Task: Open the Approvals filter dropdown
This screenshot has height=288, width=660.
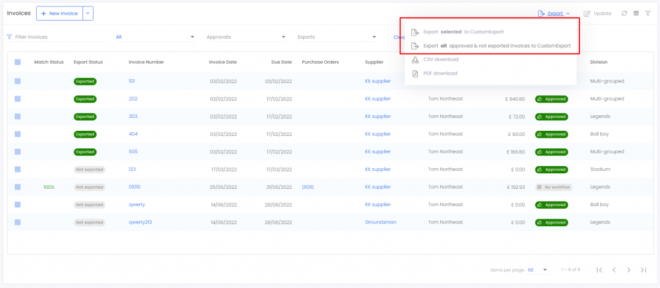Action: [246, 37]
